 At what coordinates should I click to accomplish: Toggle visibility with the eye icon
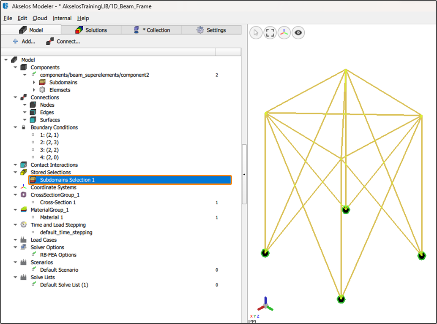tap(298, 33)
